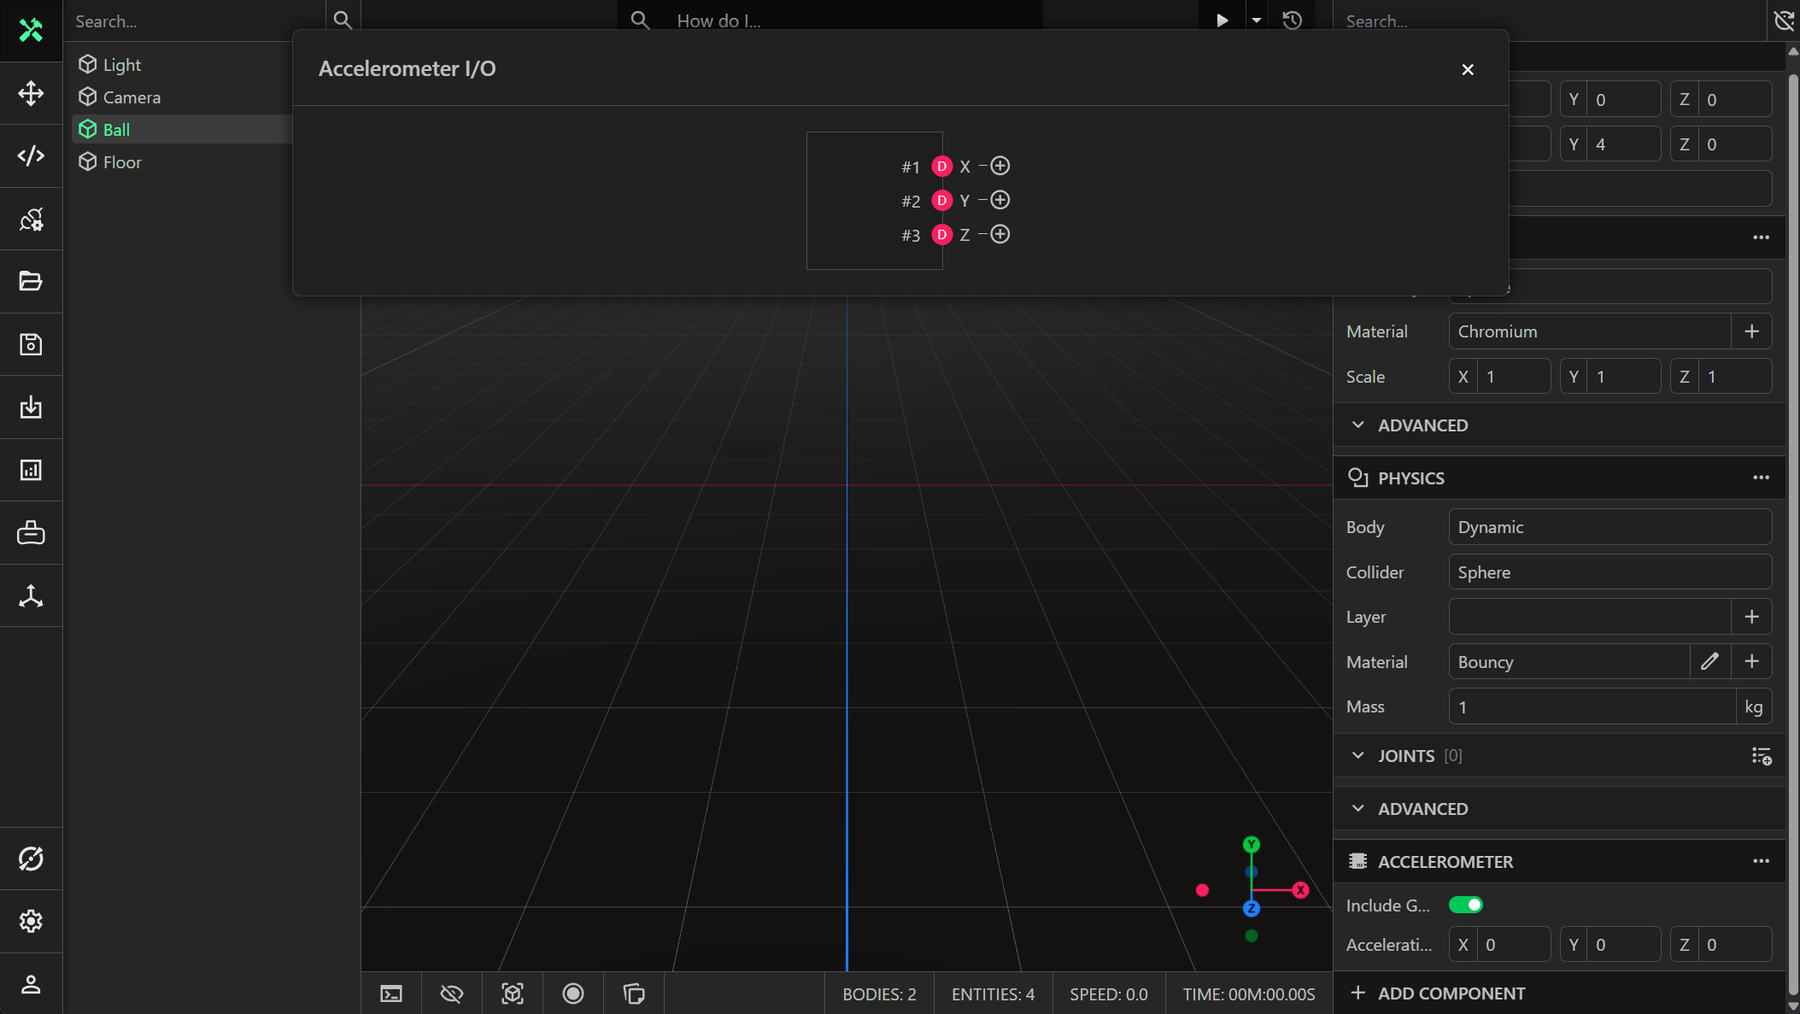Viewport: 1800px width, 1014px height.
Task: Toggle viewport visibility with the eye-slash icon
Action: point(451,993)
